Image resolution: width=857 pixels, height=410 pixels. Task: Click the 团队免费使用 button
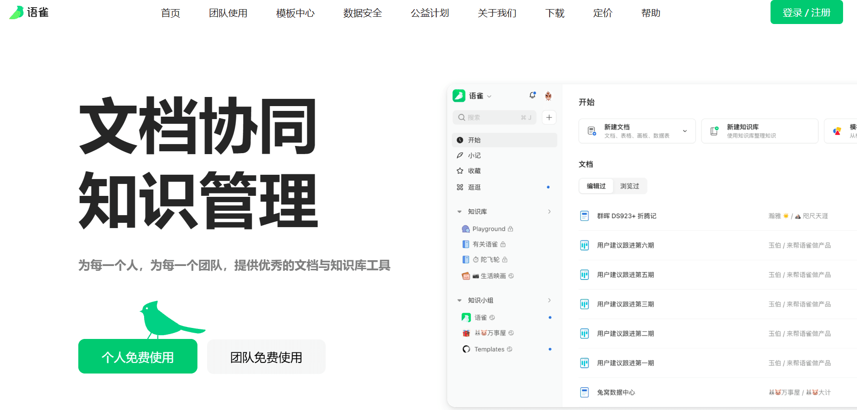(266, 357)
